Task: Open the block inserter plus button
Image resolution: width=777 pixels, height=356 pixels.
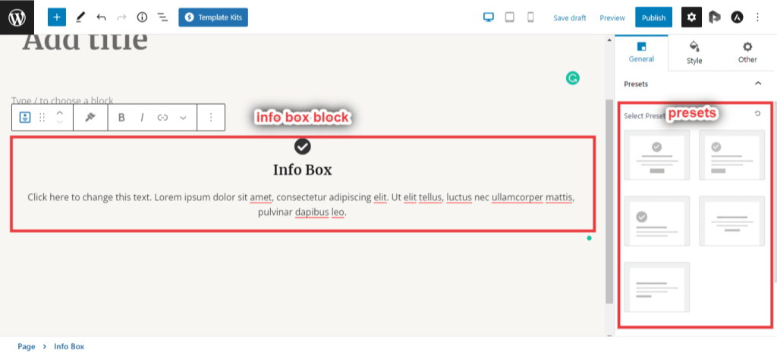Action: pos(57,17)
